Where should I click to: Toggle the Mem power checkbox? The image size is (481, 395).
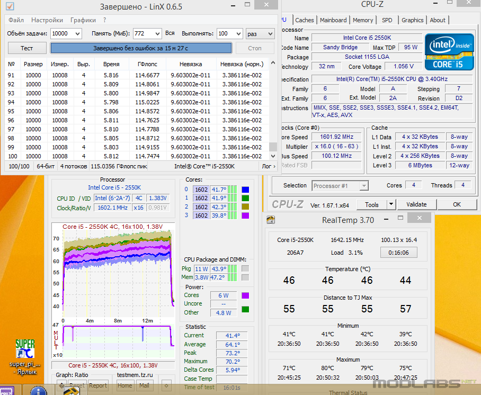coord(245,277)
